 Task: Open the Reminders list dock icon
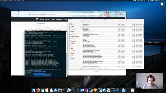(x=51, y=90)
